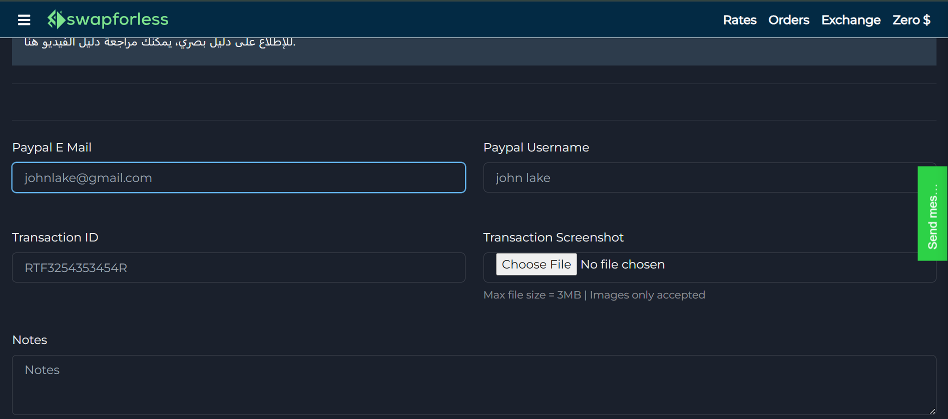Open the Orders nav item
This screenshot has width=948, height=419.
click(x=788, y=20)
